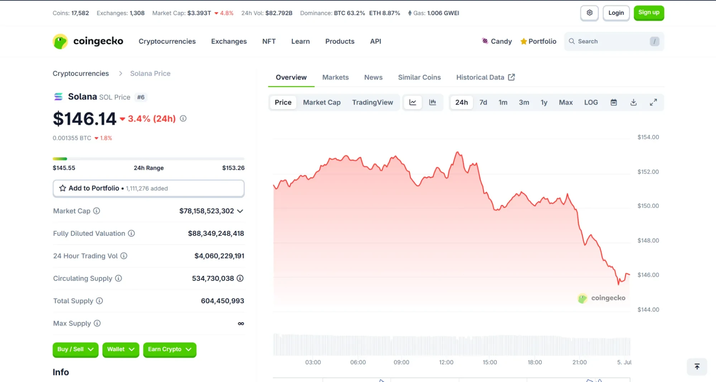
Task: Click the Login button
Action: (616, 13)
